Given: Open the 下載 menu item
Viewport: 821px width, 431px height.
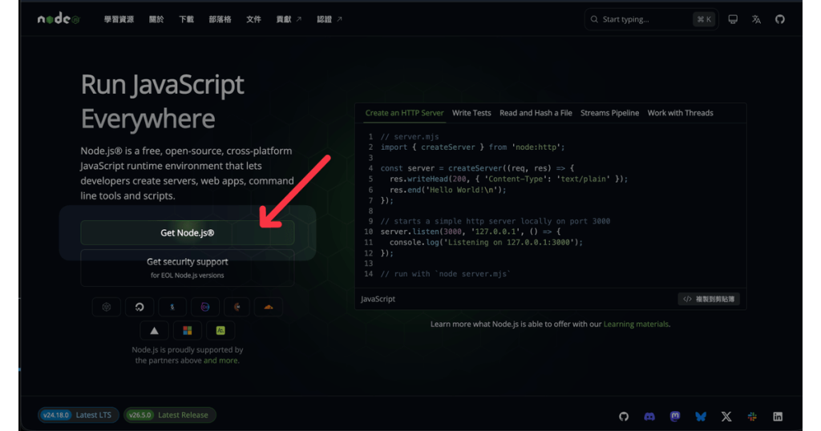Looking at the screenshot, I should (186, 19).
